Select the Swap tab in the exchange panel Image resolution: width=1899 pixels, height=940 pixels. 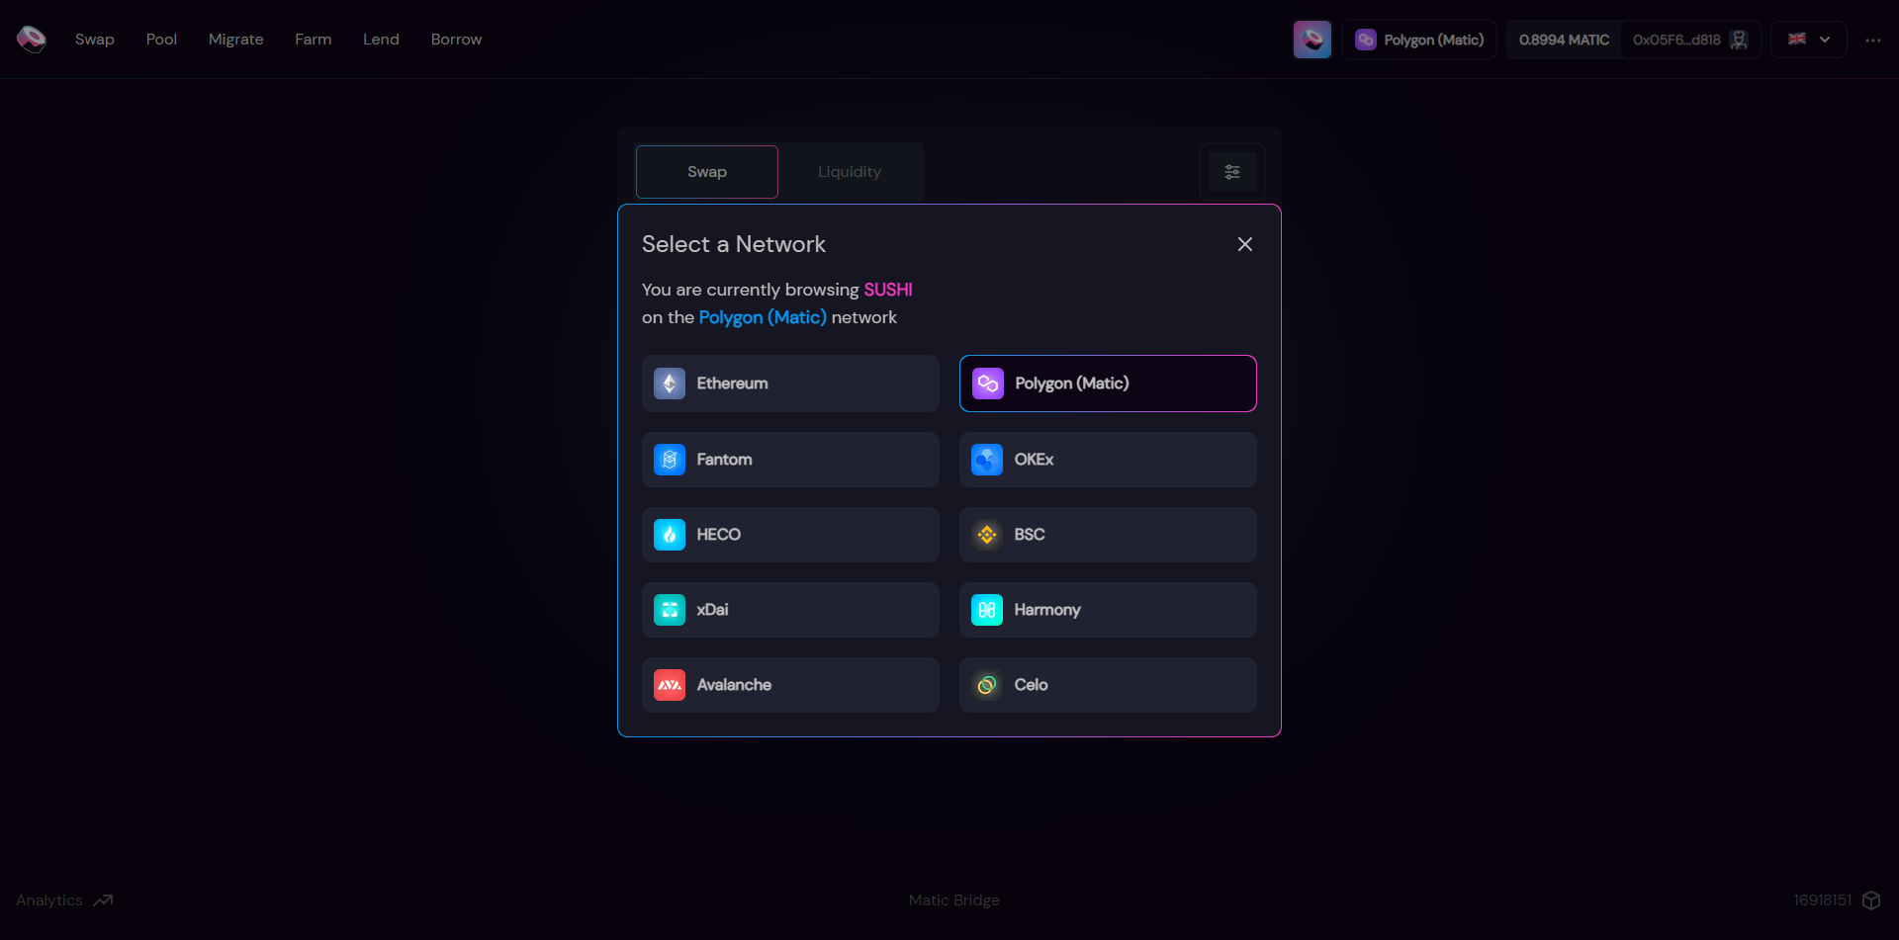pos(706,172)
